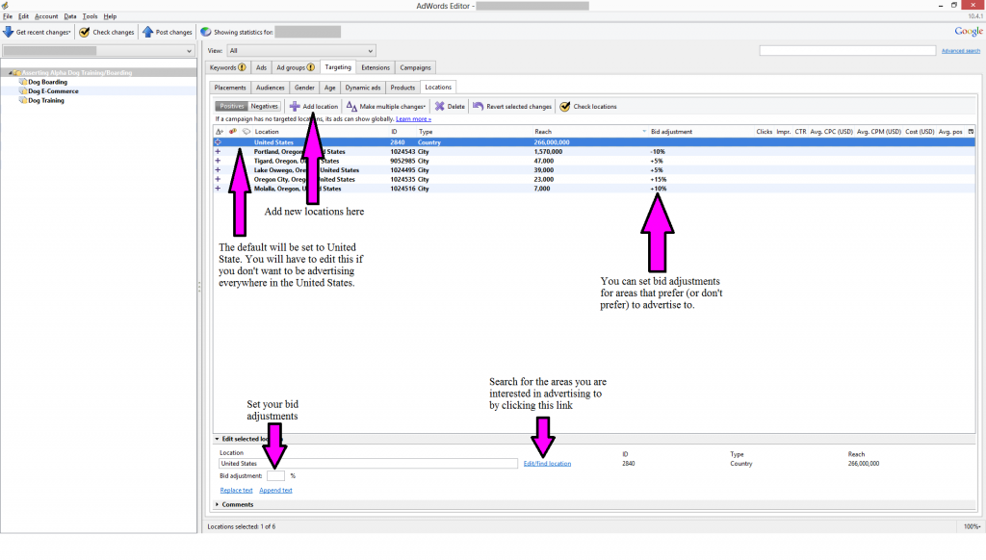Collapse the Edit selected locations section

click(217, 440)
